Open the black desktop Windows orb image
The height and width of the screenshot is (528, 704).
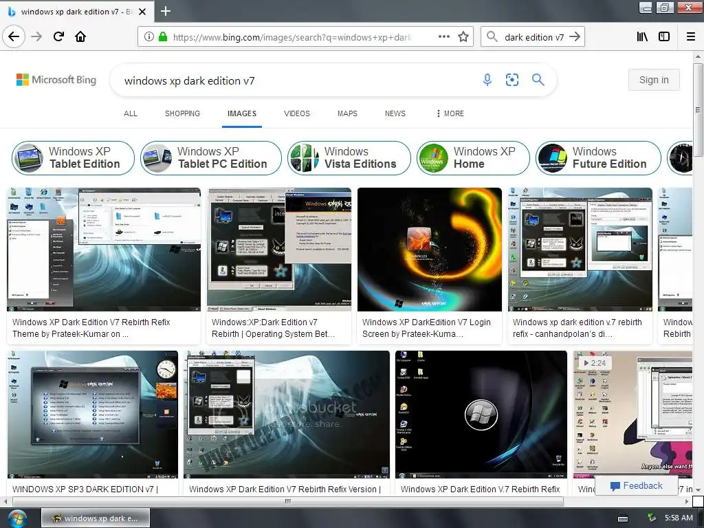(x=481, y=415)
